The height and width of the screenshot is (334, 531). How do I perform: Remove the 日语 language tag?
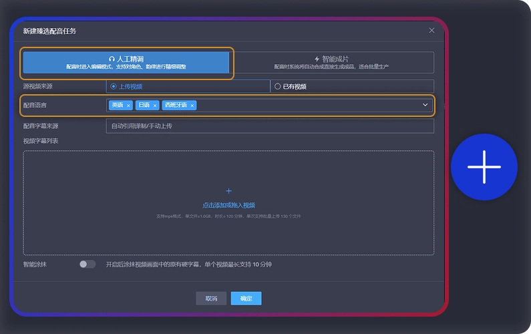(155, 106)
